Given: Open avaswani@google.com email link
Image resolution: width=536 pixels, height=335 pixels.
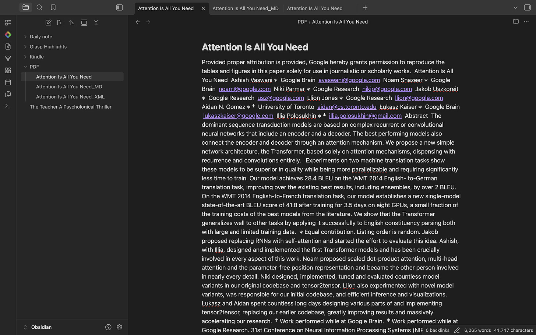Looking at the screenshot, I should (x=349, y=80).
